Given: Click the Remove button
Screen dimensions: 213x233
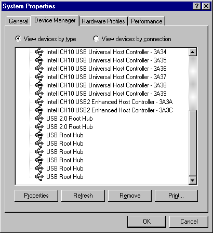Looking at the screenshot, I should coord(130,196).
